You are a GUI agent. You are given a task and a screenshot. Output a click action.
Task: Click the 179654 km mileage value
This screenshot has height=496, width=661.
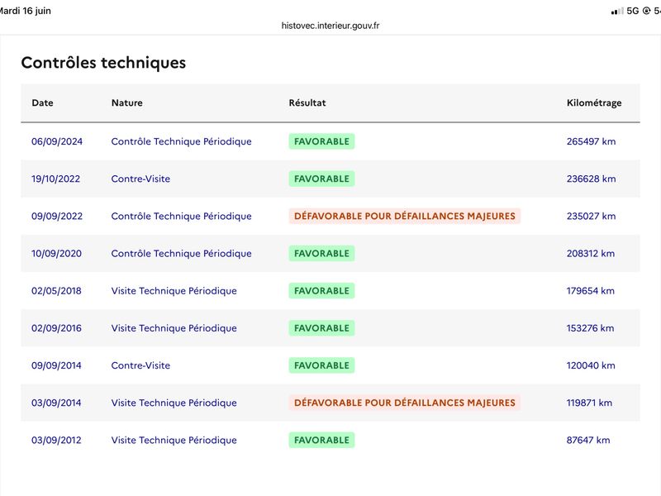coord(590,291)
